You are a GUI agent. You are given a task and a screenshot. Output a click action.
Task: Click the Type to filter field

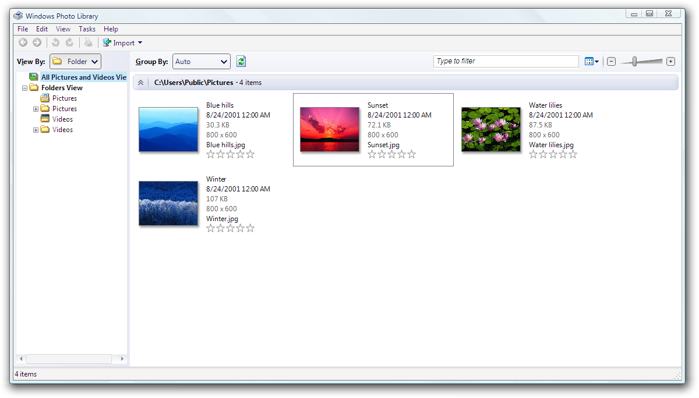pyautogui.click(x=506, y=61)
